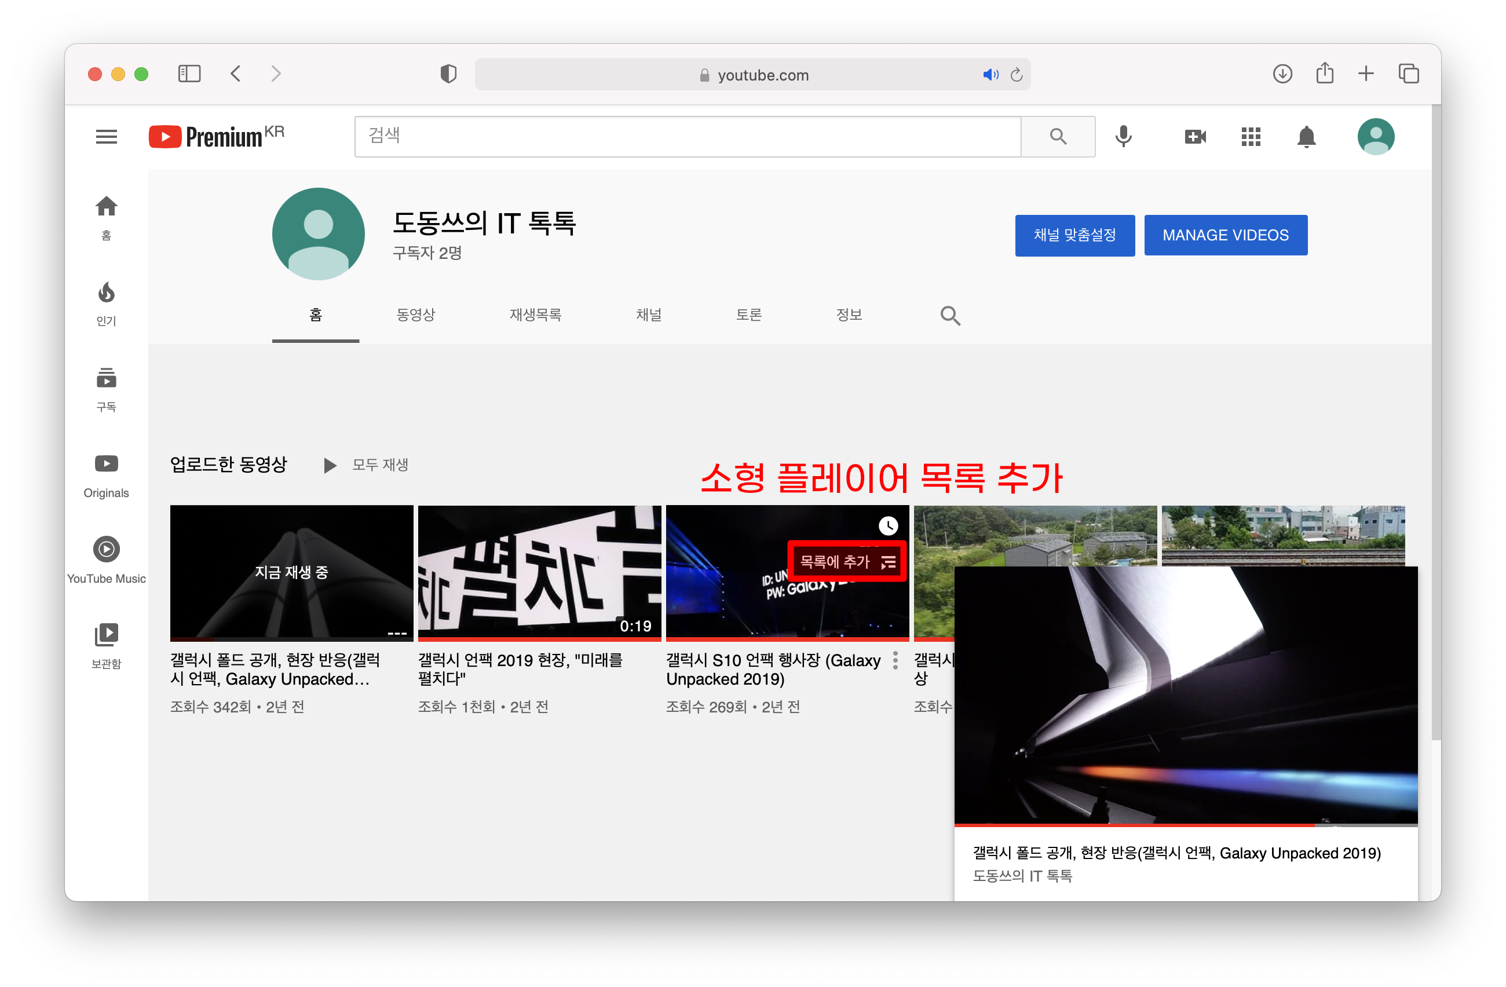Open the hamburger guide menu
The image size is (1506, 987).
pyautogui.click(x=107, y=137)
